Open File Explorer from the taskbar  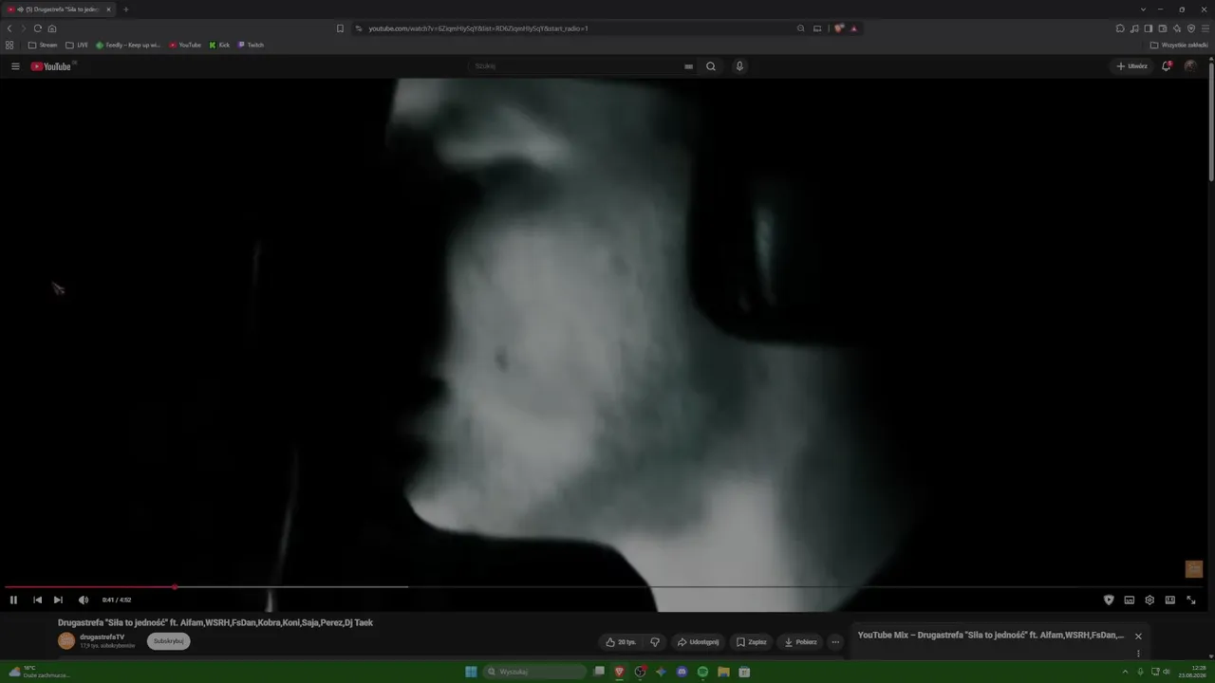click(723, 672)
